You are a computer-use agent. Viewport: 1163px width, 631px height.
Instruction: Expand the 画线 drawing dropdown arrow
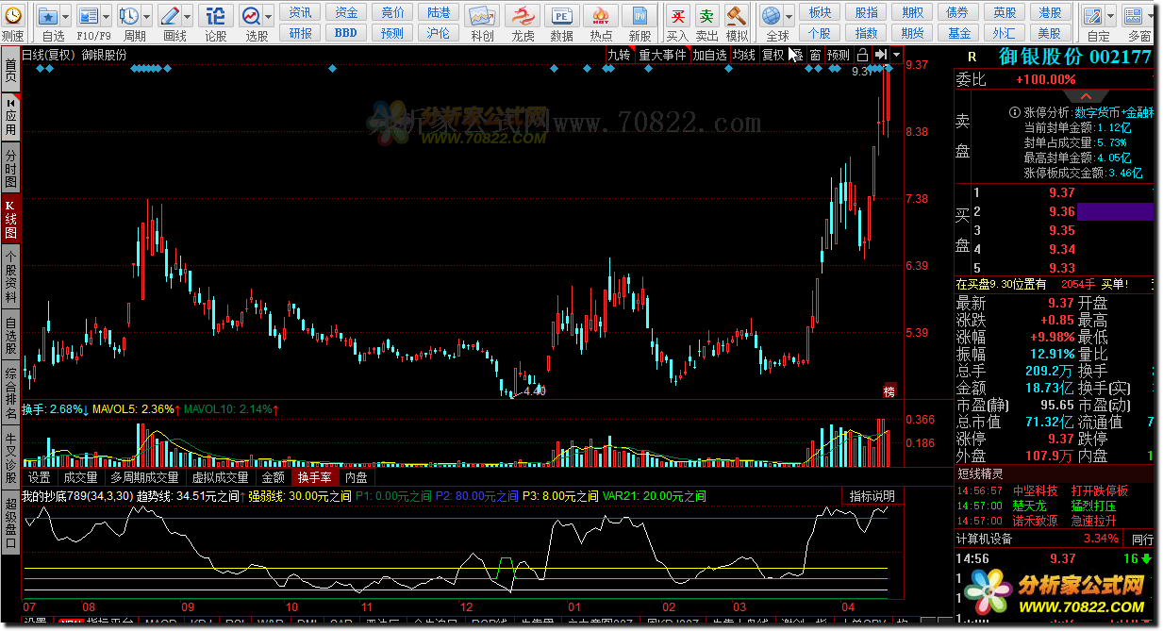click(x=188, y=16)
